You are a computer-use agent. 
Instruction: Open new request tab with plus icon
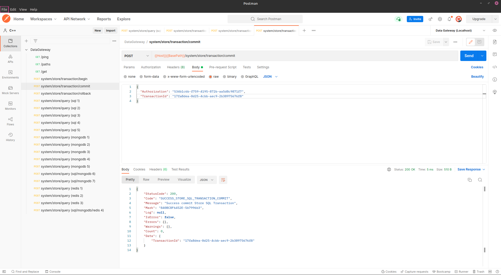(x=304, y=30)
